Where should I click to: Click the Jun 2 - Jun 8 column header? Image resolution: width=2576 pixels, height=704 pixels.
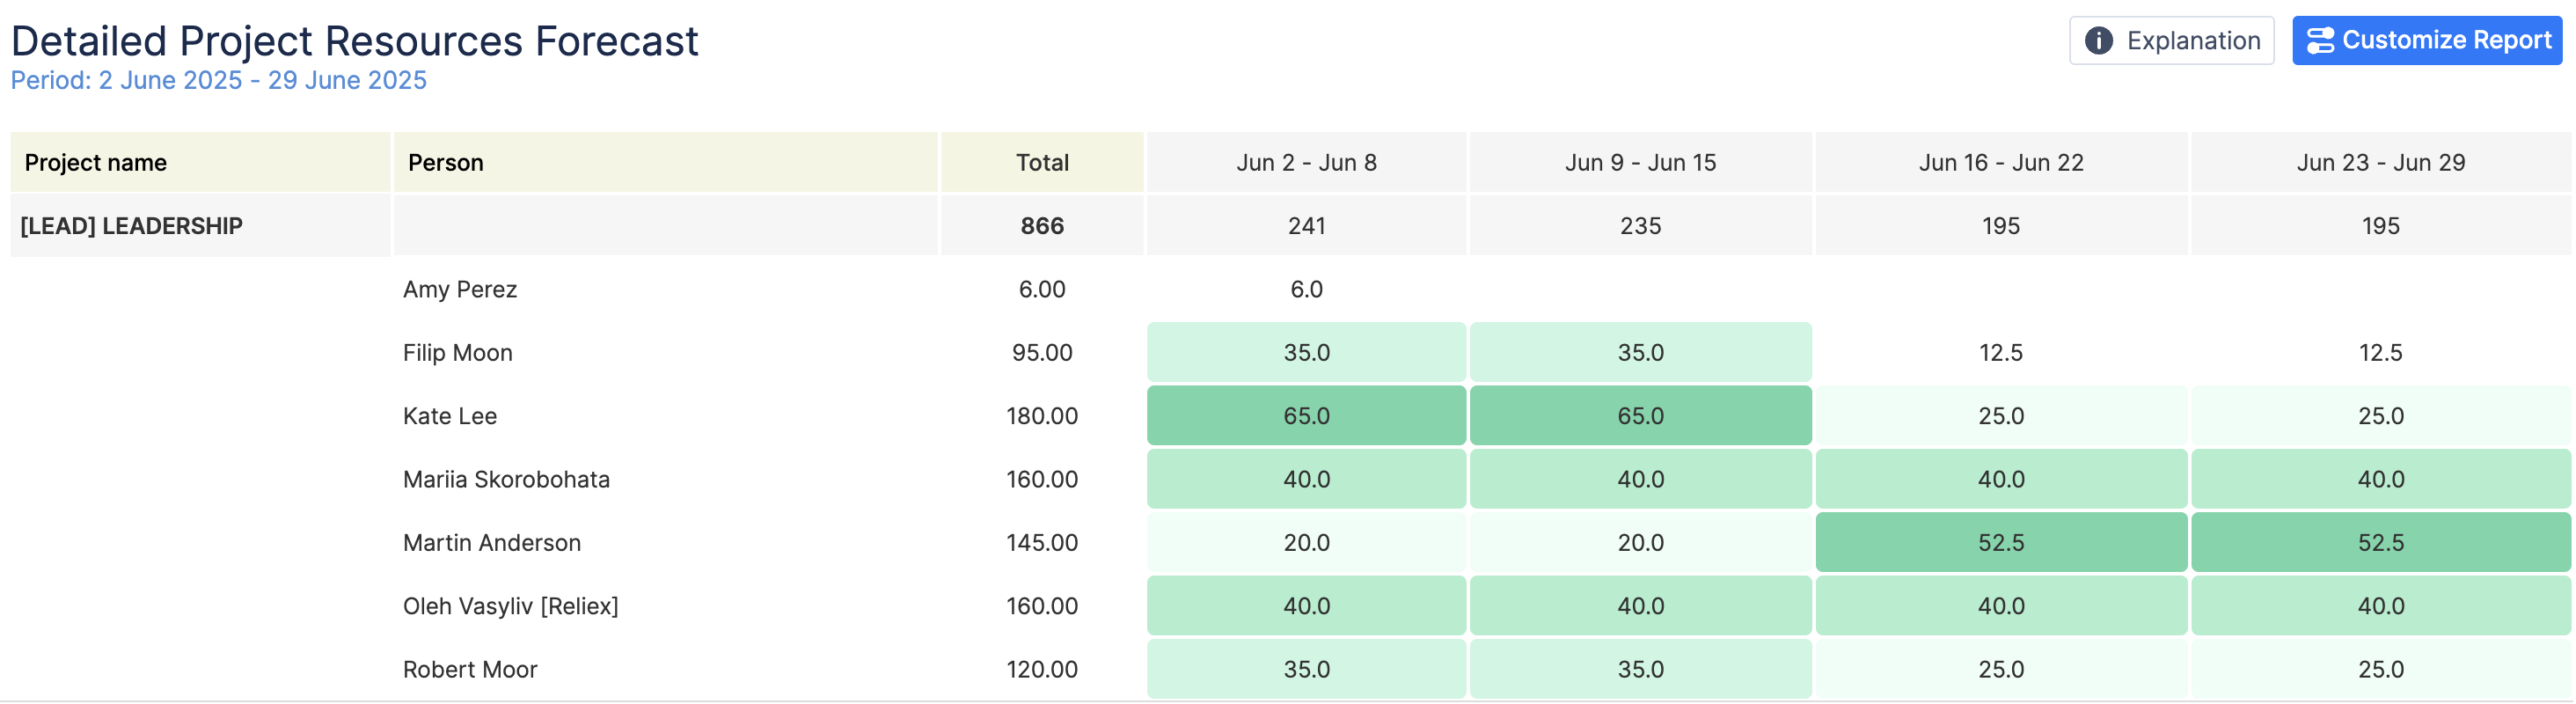tap(1306, 163)
